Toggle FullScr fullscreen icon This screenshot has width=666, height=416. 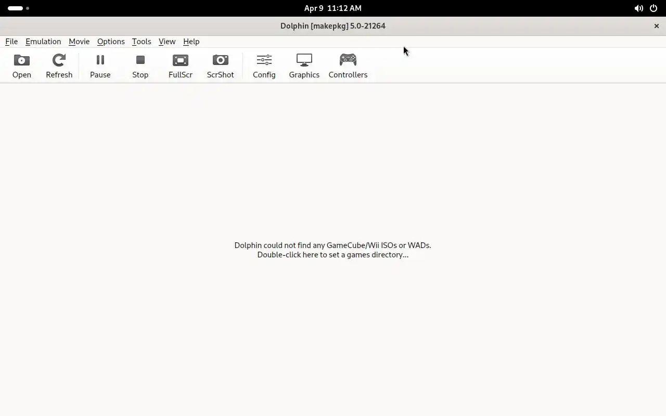click(180, 60)
